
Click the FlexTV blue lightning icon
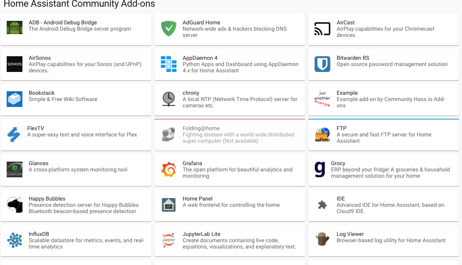click(x=13, y=134)
